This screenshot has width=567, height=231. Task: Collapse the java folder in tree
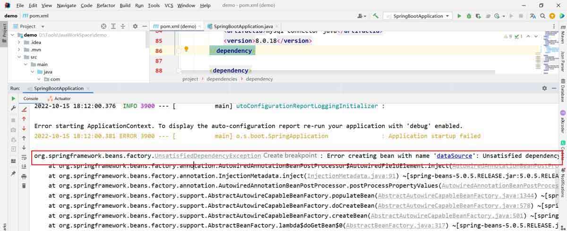(32, 72)
